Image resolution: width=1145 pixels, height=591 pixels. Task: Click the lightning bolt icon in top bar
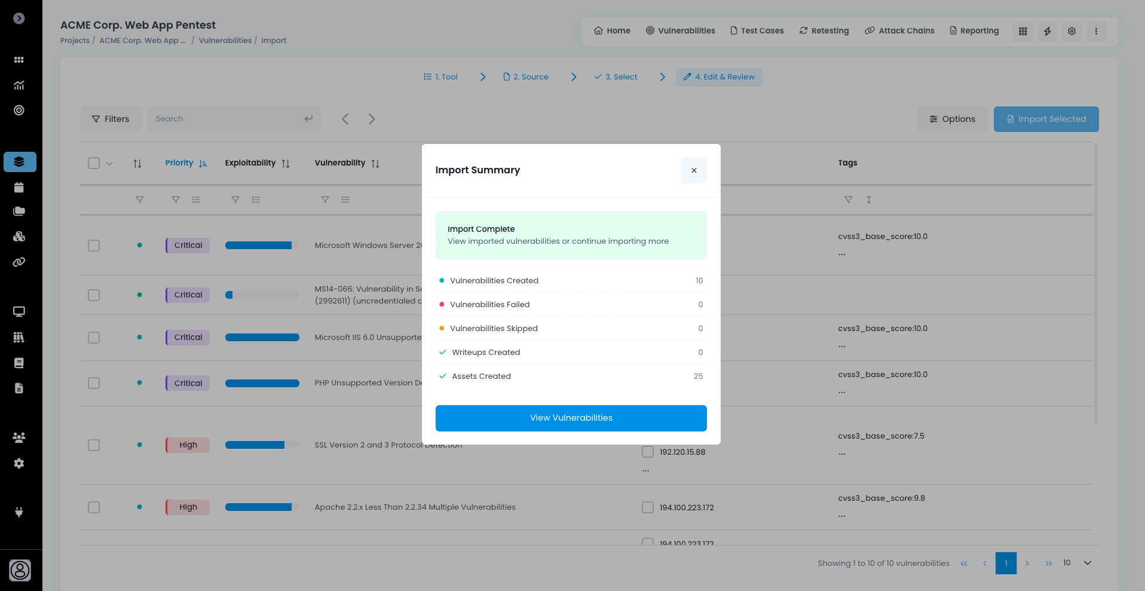click(1047, 31)
